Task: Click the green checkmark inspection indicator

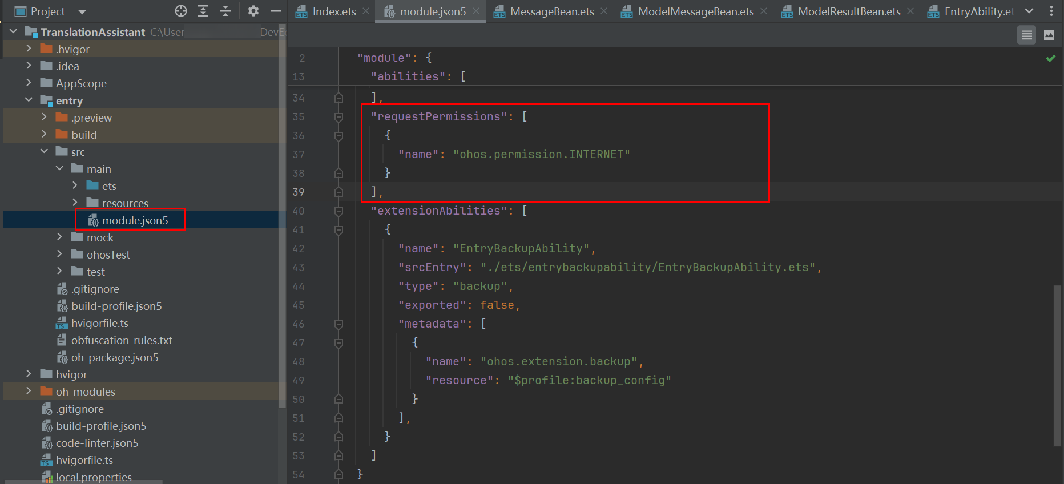Action: point(1050,58)
